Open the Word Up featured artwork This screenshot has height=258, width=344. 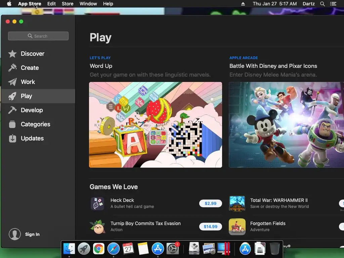(x=156, y=125)
